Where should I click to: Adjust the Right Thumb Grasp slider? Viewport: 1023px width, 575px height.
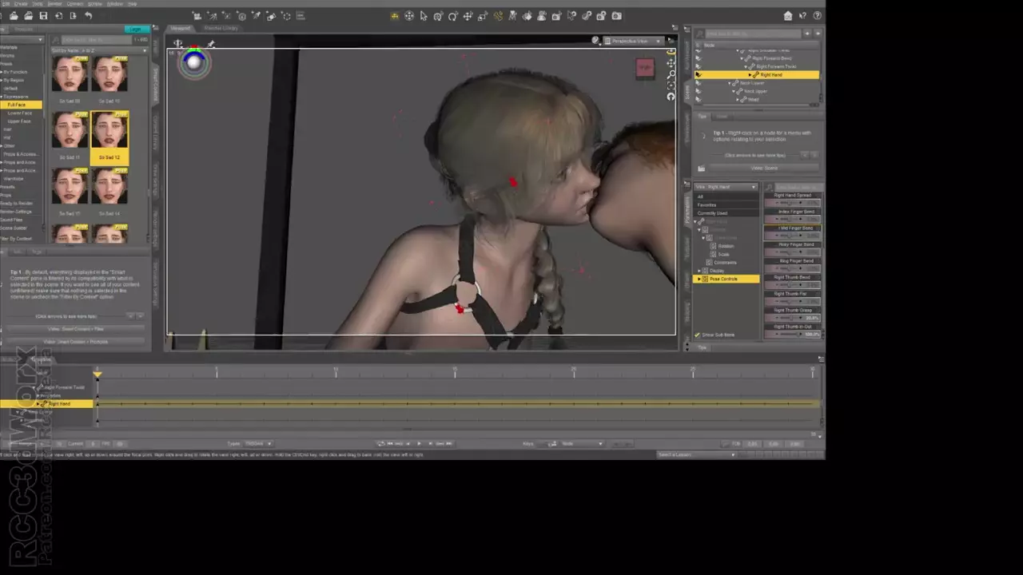791,318
